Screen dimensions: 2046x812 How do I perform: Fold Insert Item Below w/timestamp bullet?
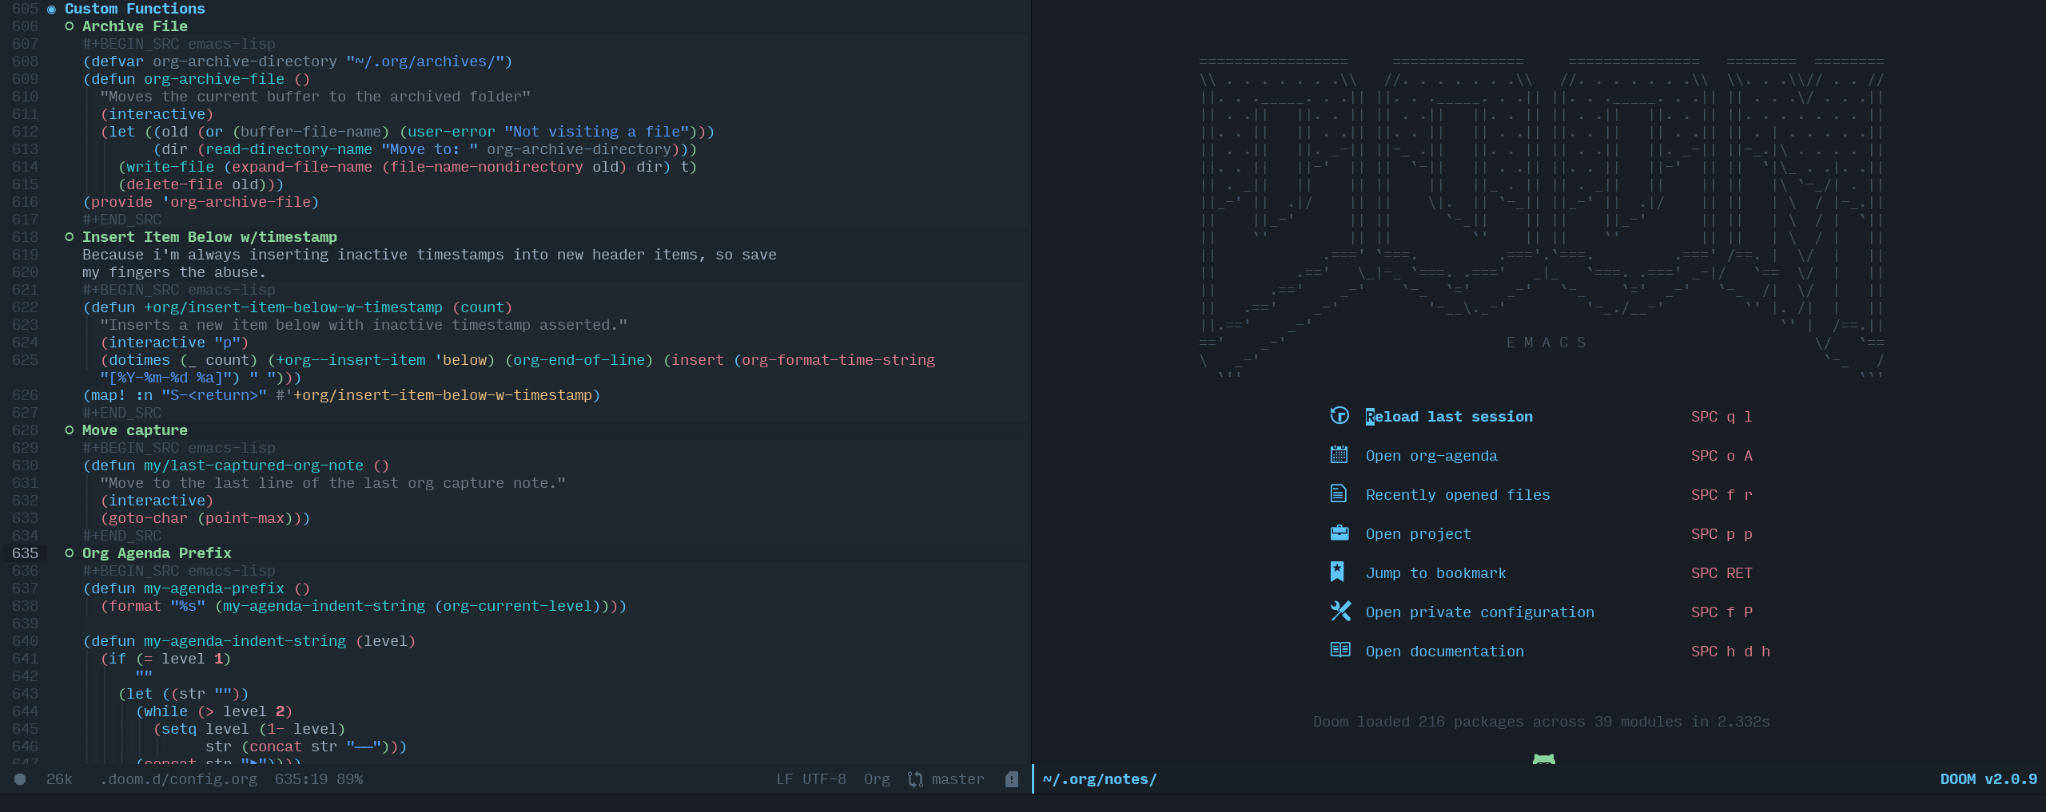[x=70, y=237]
